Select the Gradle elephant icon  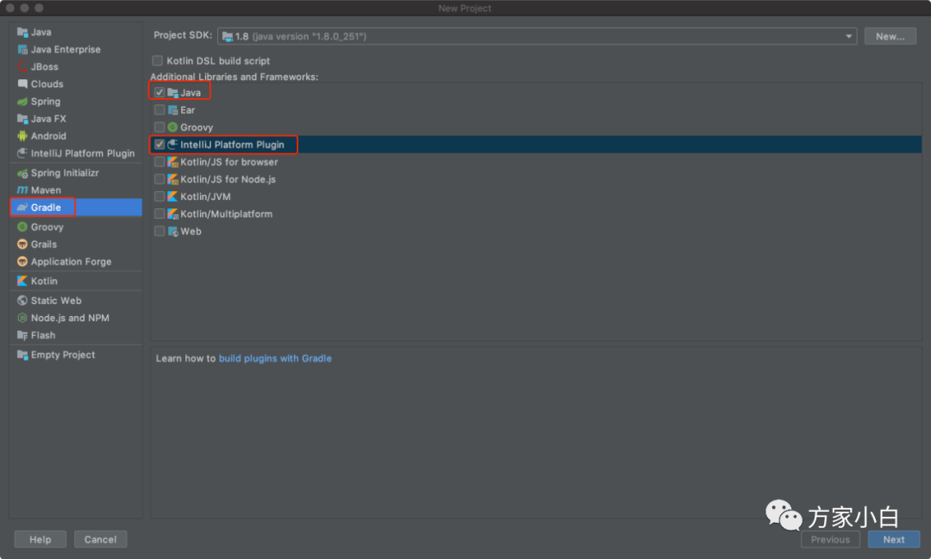22,207
